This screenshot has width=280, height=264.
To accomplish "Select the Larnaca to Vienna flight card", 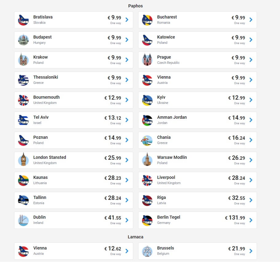I will 74,251.
